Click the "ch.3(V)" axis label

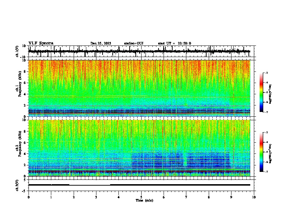point(17,185)
